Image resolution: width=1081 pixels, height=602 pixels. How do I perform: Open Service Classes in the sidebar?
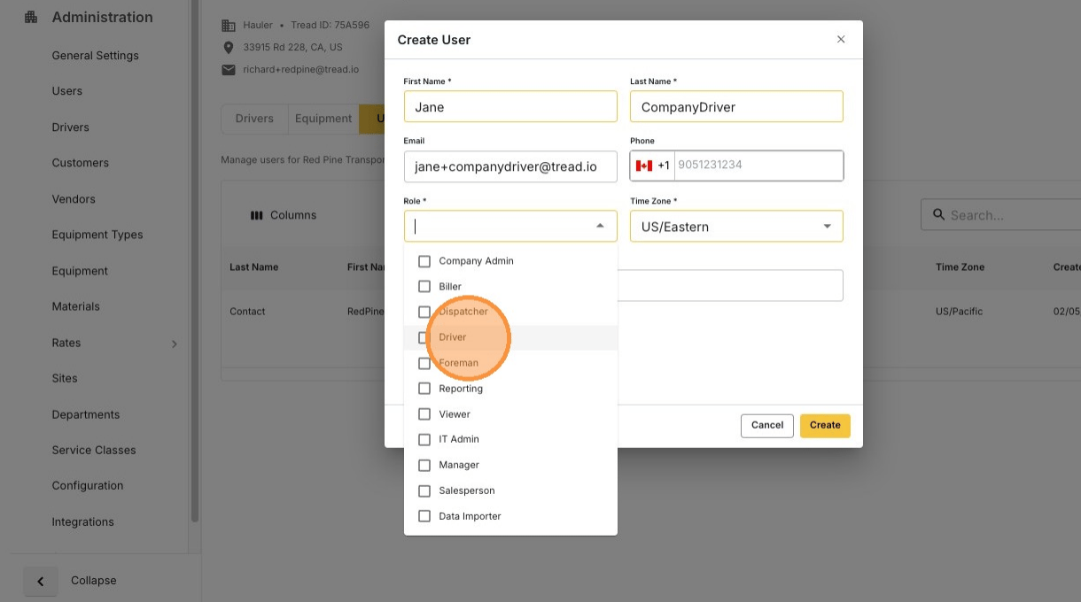pyautogui.click(x=94, y=450)
